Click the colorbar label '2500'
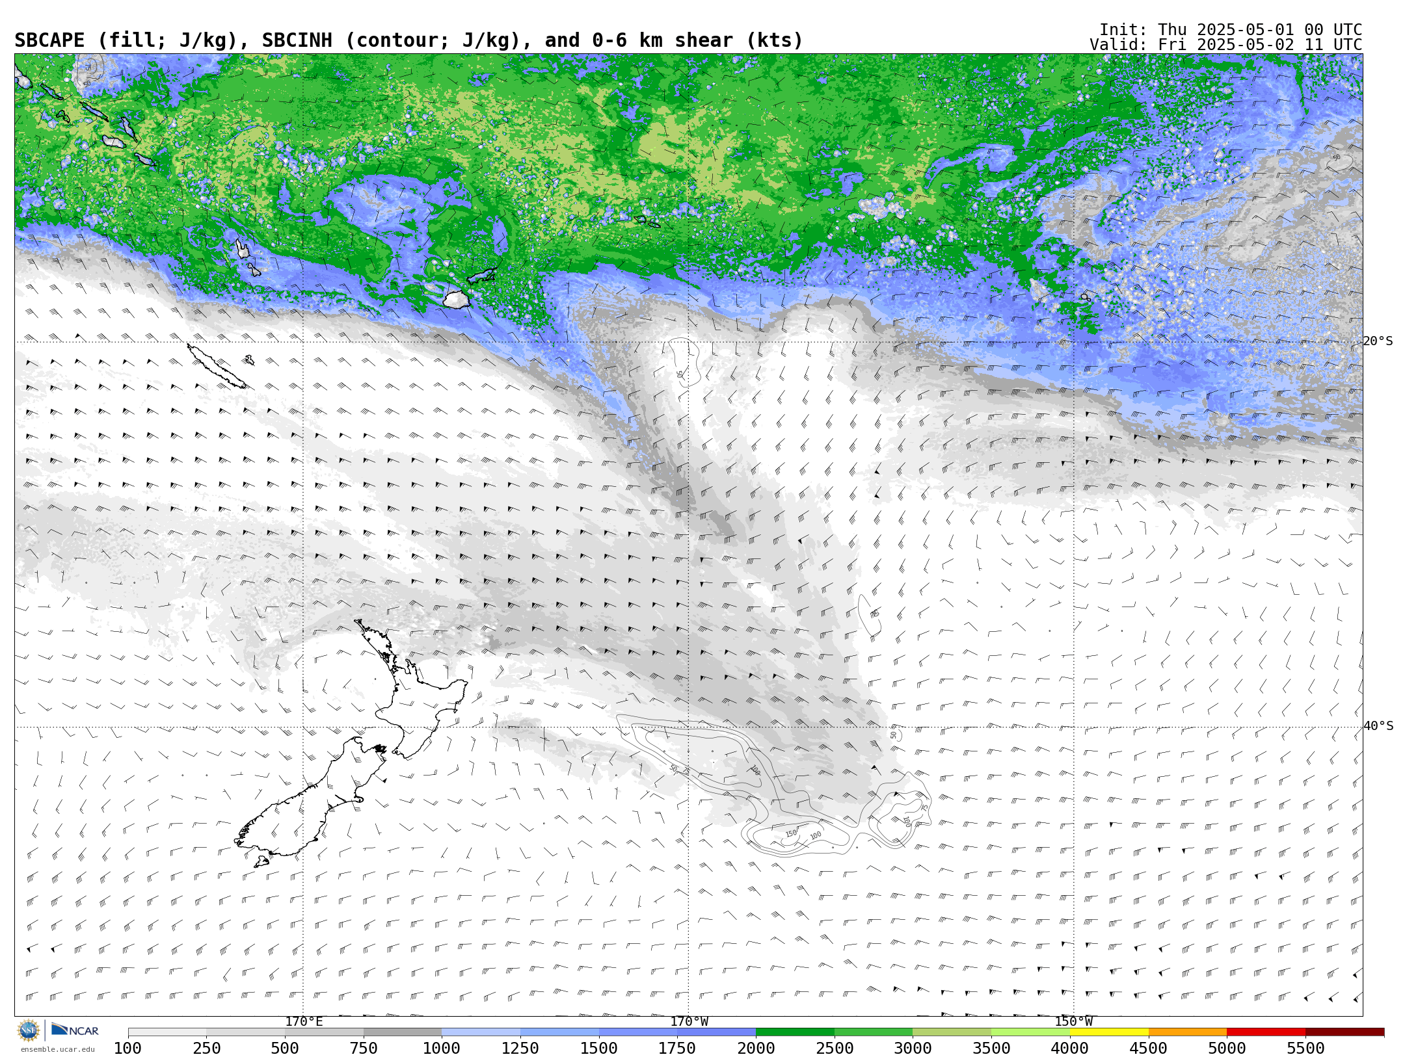The height and width of the screenshot is (1057, 1405). tap(835, 1049)
